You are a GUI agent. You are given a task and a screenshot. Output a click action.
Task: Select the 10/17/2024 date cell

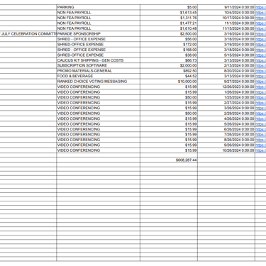click(x=226, y=18)
